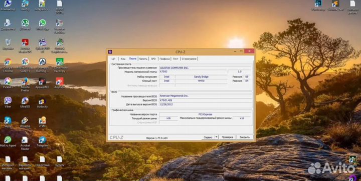Click the 12/26/2012 BIOS date value

pyautogui.click(x=206, y=104)
